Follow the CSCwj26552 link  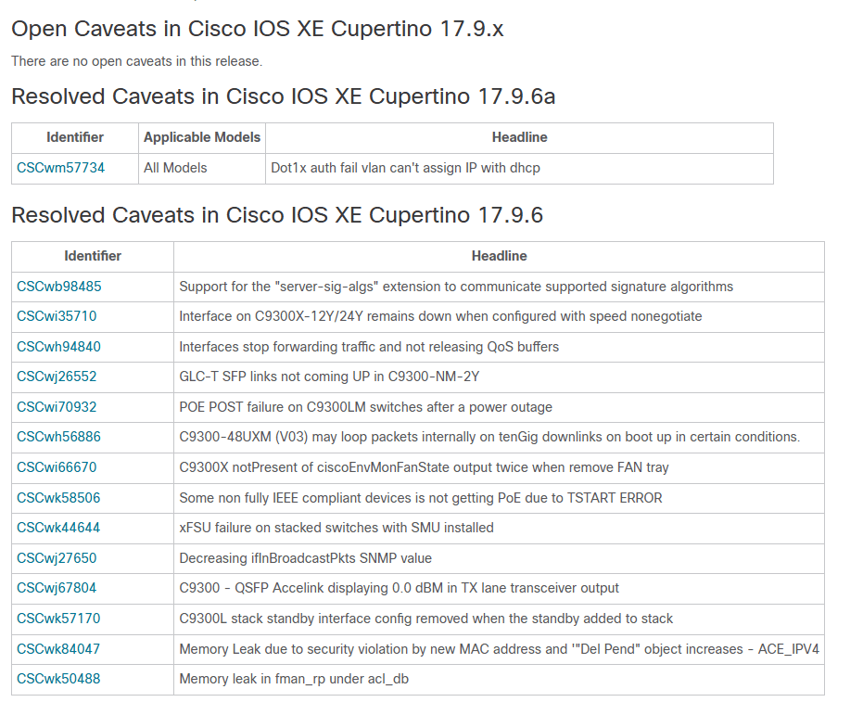point(57,377)
